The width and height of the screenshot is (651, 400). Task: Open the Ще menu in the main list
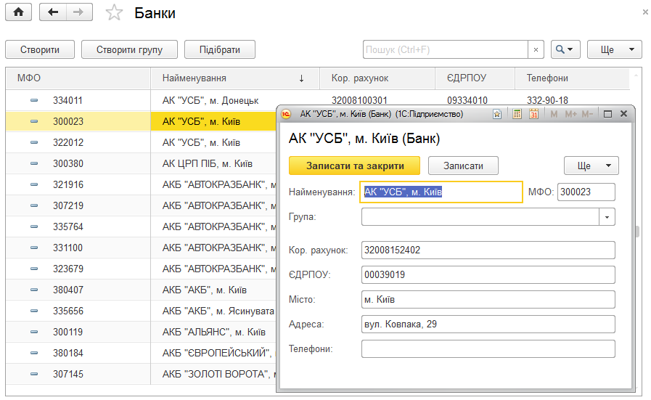point(615,50)
